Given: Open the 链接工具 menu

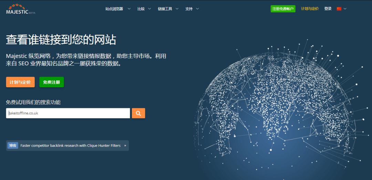Looking at the screenshot, I should (x=165, y=9).
